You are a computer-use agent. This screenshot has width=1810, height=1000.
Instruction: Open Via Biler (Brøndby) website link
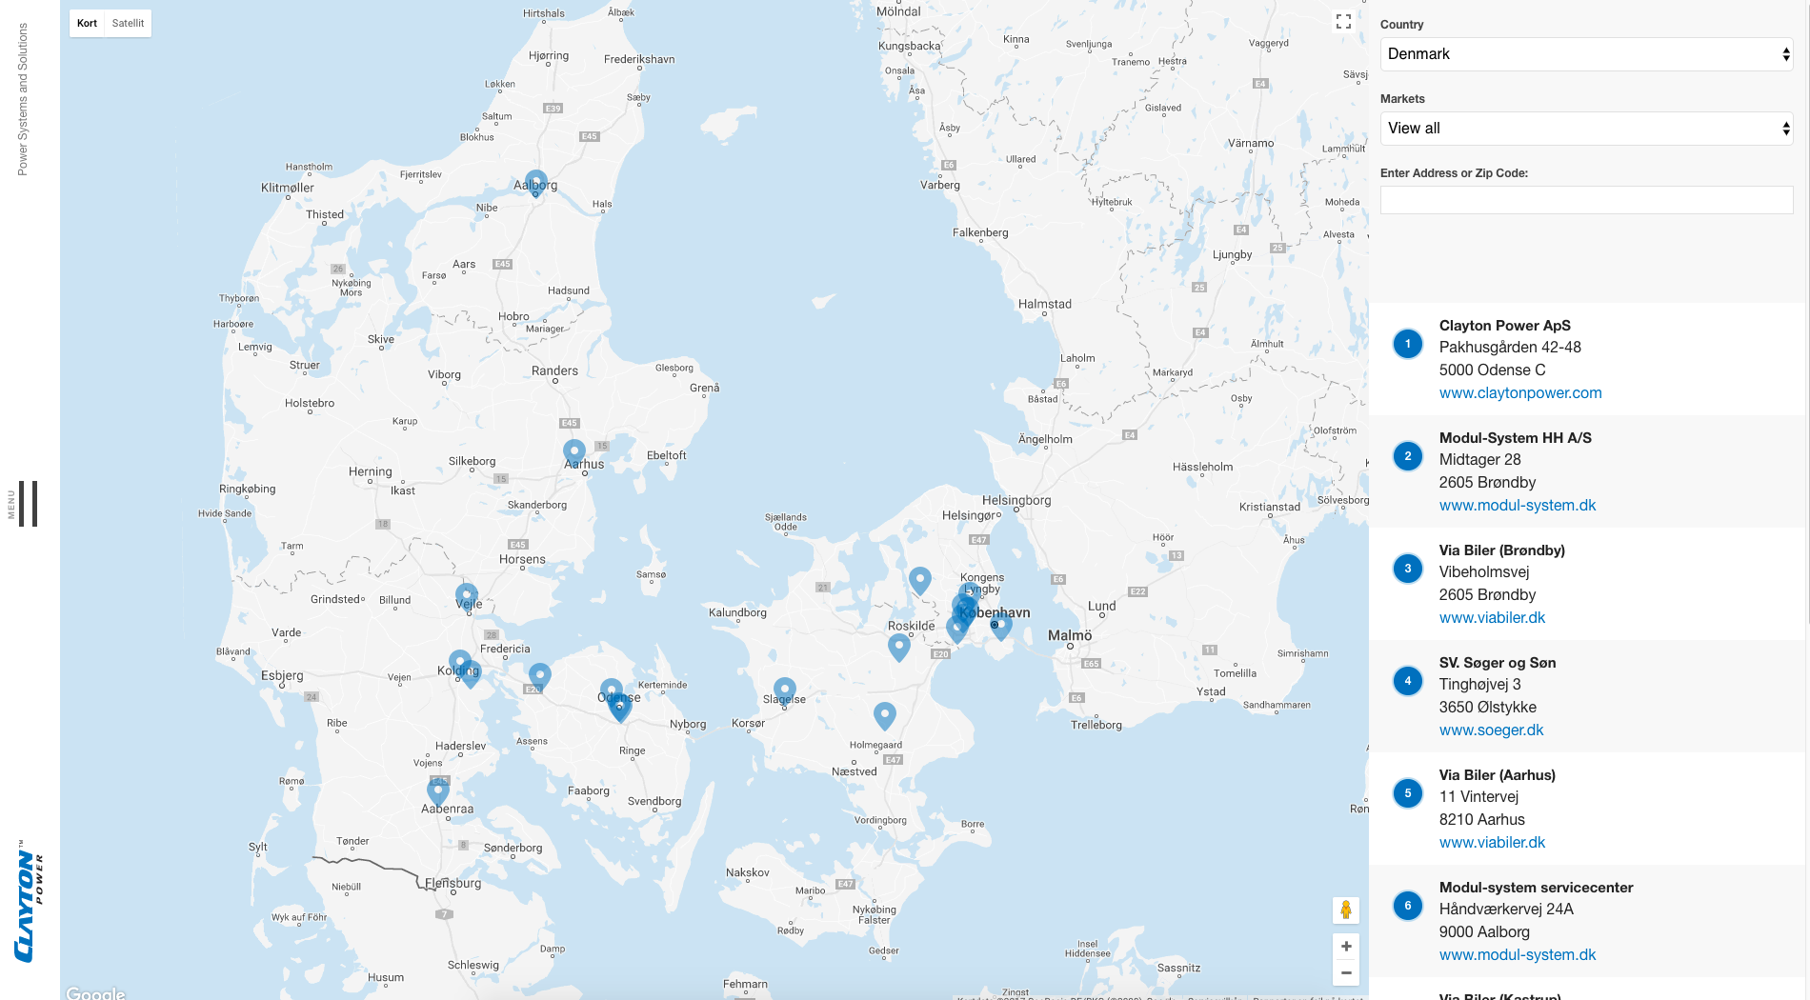coord(1492,617)
